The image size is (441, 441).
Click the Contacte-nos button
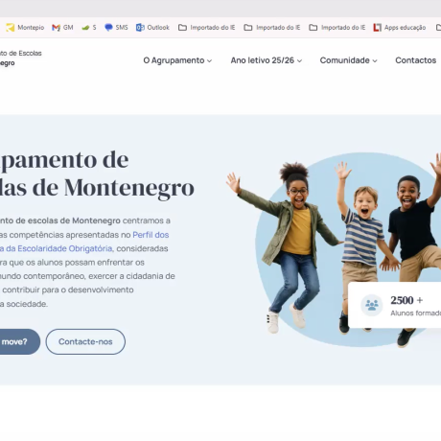(85, 341)
